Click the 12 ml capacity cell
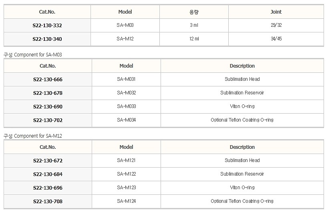Image resolution: width=326 pixels, height=210 pixels. pos(194,39)
